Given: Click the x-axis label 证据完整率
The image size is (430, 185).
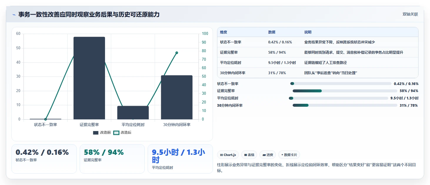Looking at the screenshot, I should [x=89, y=125].
